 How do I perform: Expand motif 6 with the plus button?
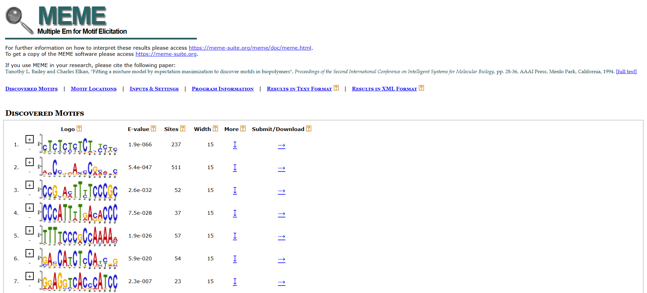click(x=30, y=253)
